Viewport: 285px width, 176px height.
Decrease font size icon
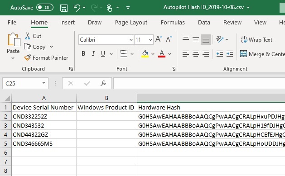click(169, 39)
